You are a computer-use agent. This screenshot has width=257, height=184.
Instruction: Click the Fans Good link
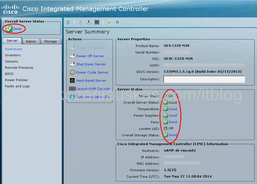[173, 122]
